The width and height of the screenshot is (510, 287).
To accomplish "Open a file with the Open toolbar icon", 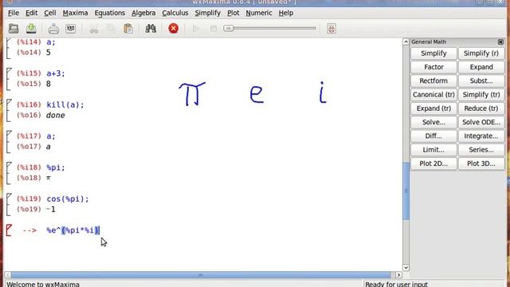I will tap(14, 29).
